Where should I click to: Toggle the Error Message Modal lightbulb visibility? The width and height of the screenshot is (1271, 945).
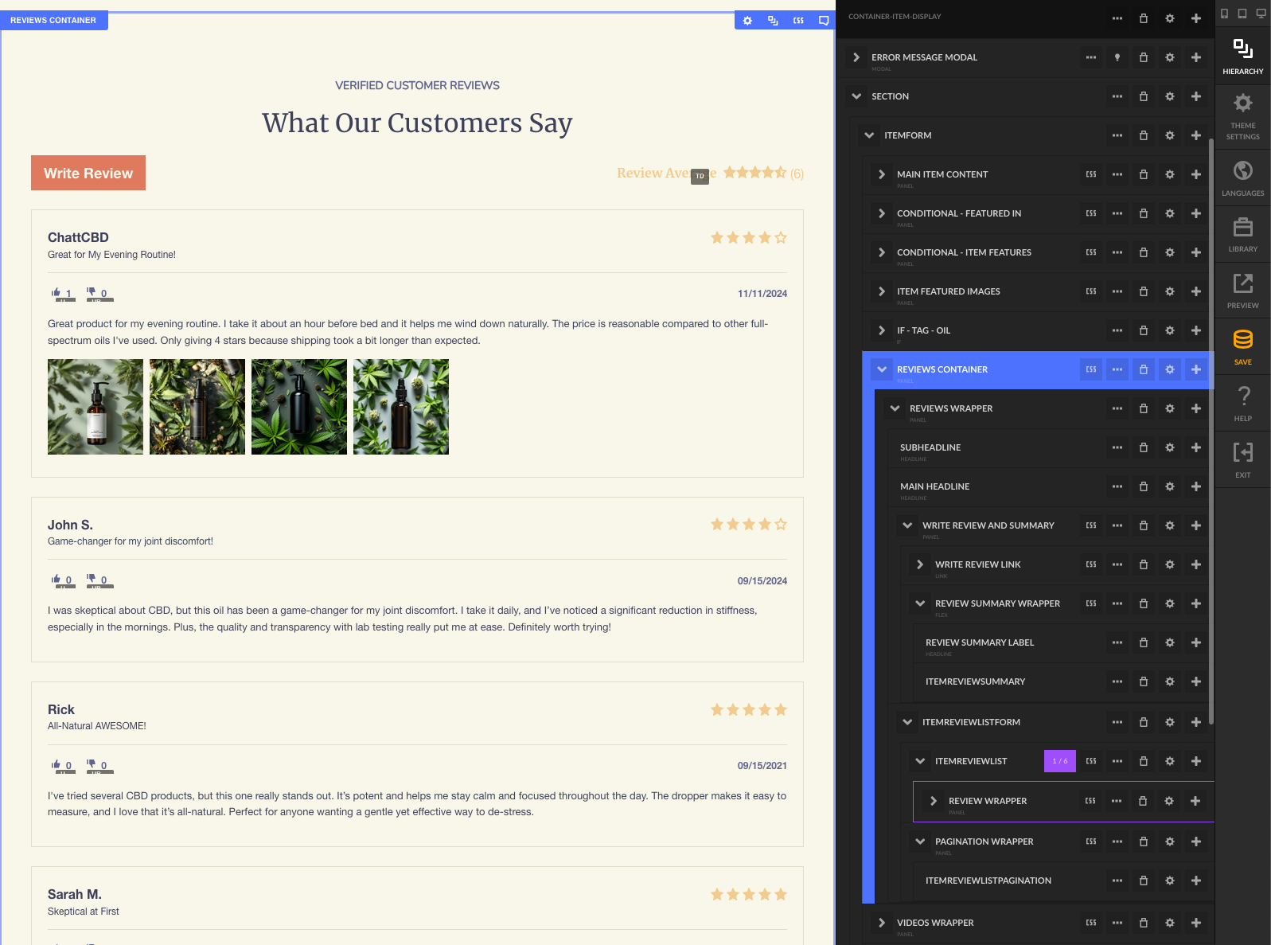coord(1117,57)
